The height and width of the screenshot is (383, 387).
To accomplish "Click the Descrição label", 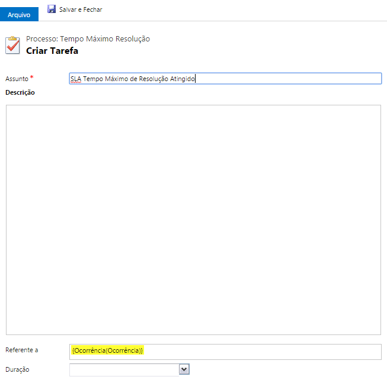I will point(20,92).
